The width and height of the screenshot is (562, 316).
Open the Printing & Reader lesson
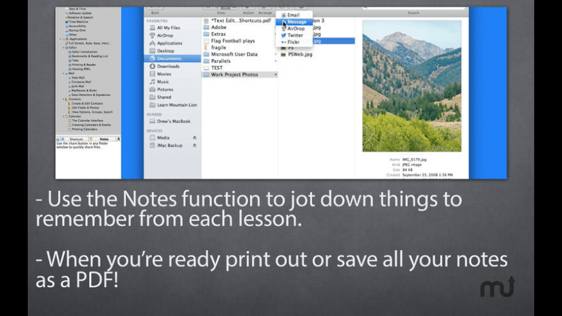(x=84, y=64)
